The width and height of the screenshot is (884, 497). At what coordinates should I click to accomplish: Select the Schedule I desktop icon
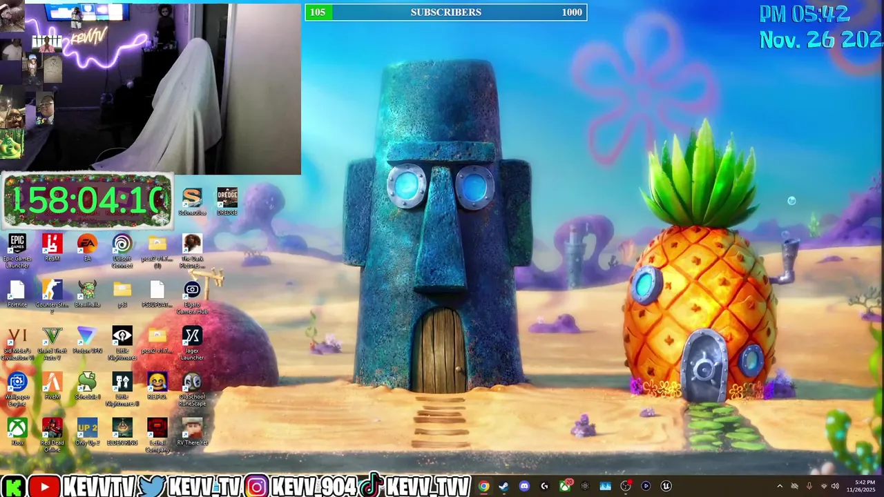coord(87,387)
